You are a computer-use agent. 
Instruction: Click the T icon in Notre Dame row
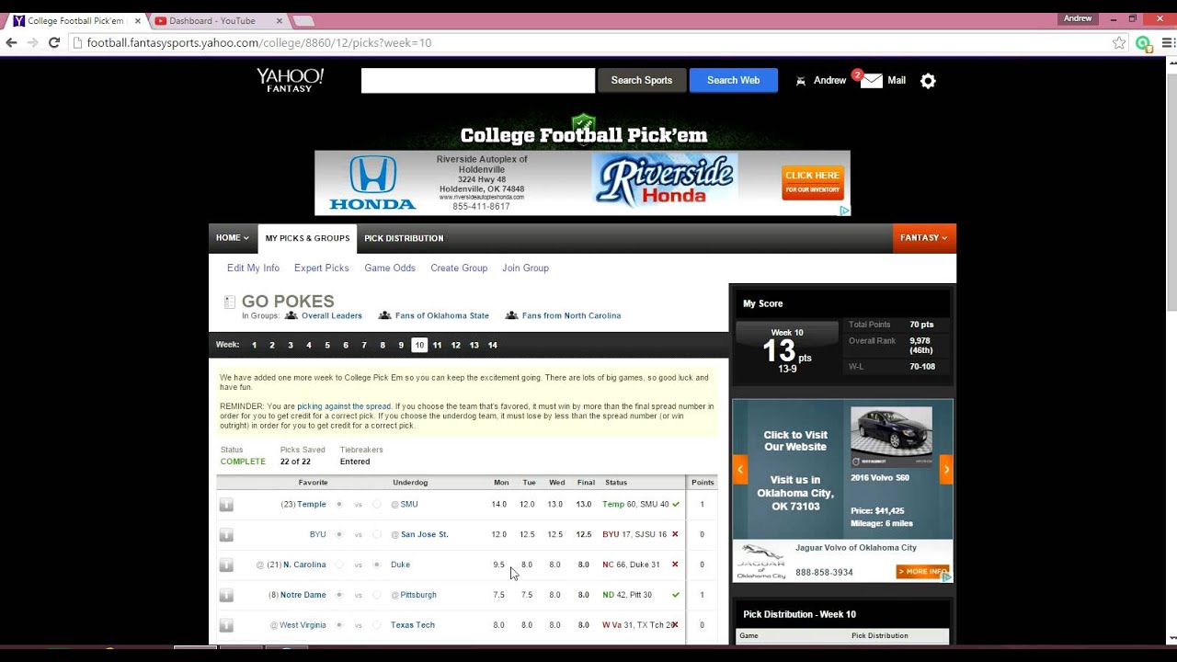pyautogui.click(x=226, y=596)
